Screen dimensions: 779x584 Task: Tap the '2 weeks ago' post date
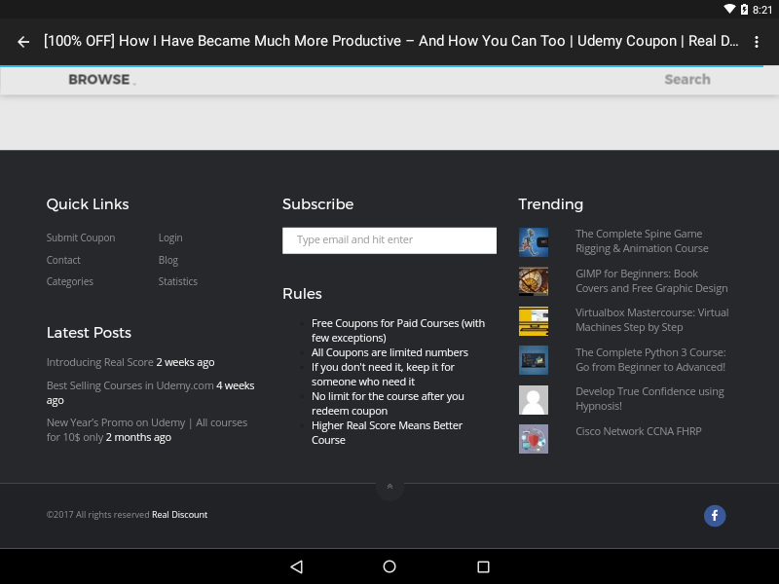tap(185, 362)
